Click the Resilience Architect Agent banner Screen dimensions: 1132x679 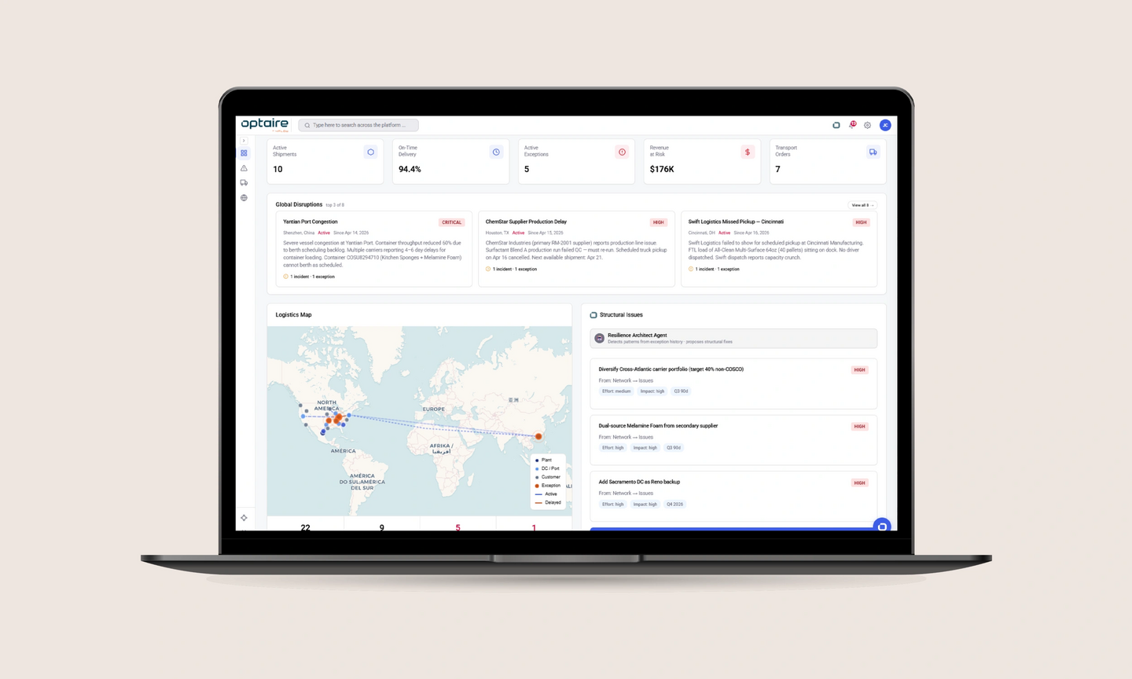point(733,338)
